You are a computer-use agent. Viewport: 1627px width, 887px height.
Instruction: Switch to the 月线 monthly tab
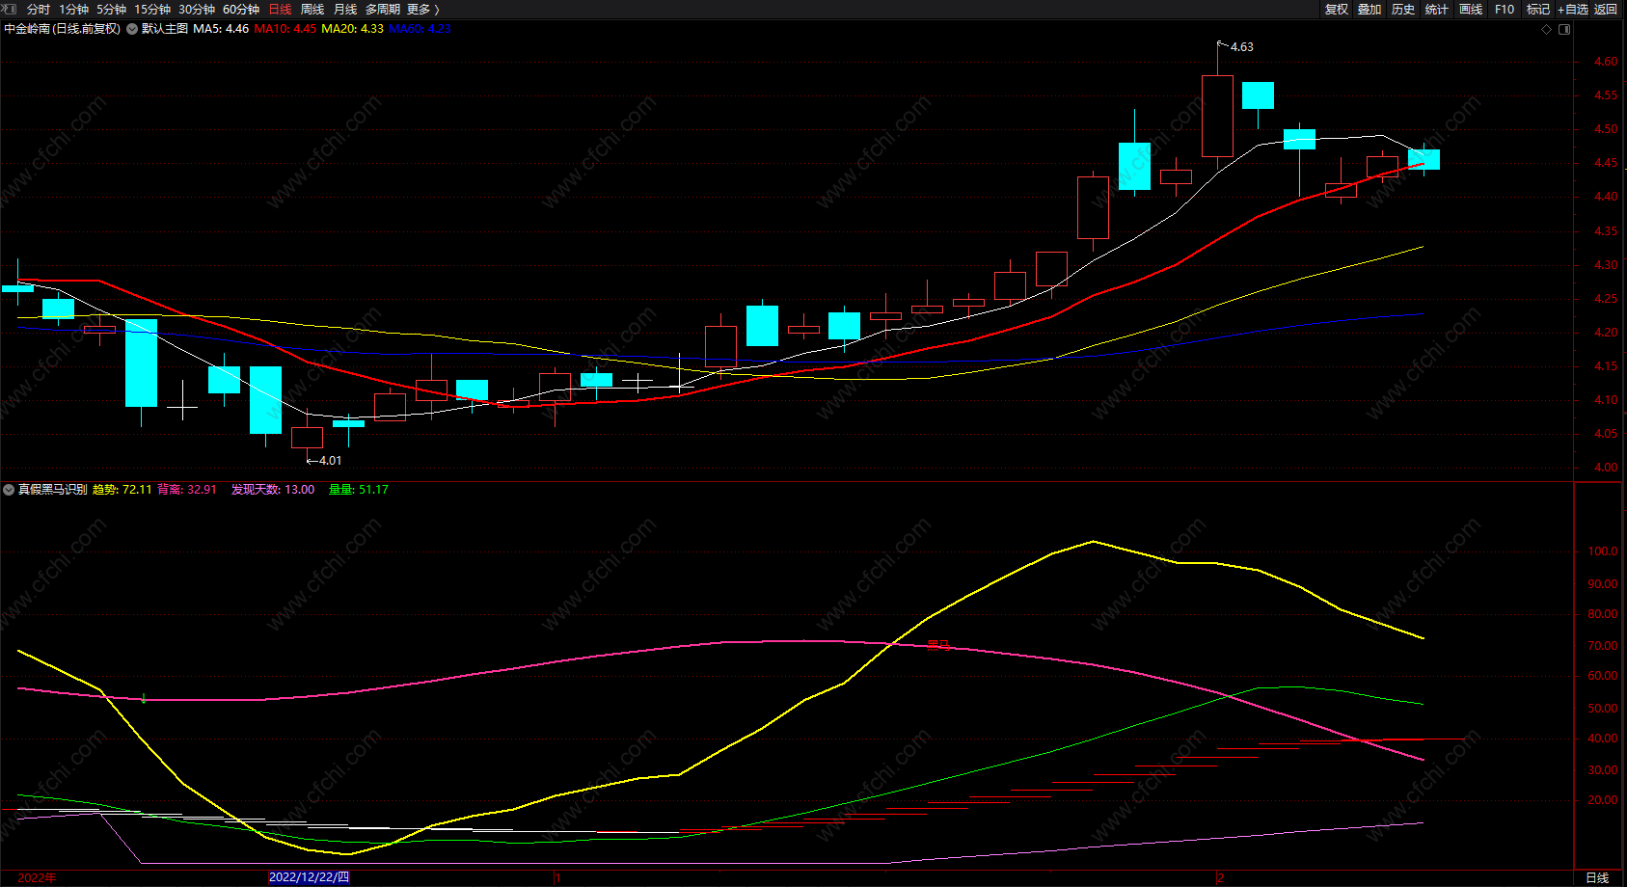point(345,10)
